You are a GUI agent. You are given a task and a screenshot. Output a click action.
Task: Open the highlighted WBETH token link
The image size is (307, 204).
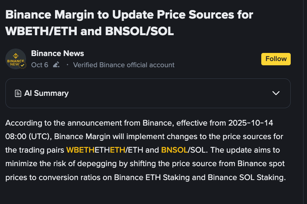(x=80, y=150)
